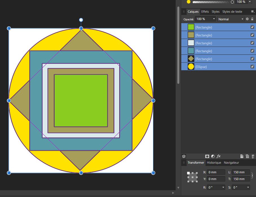Click the Y position field
This screenshot has width=256, height=197.
216,179
